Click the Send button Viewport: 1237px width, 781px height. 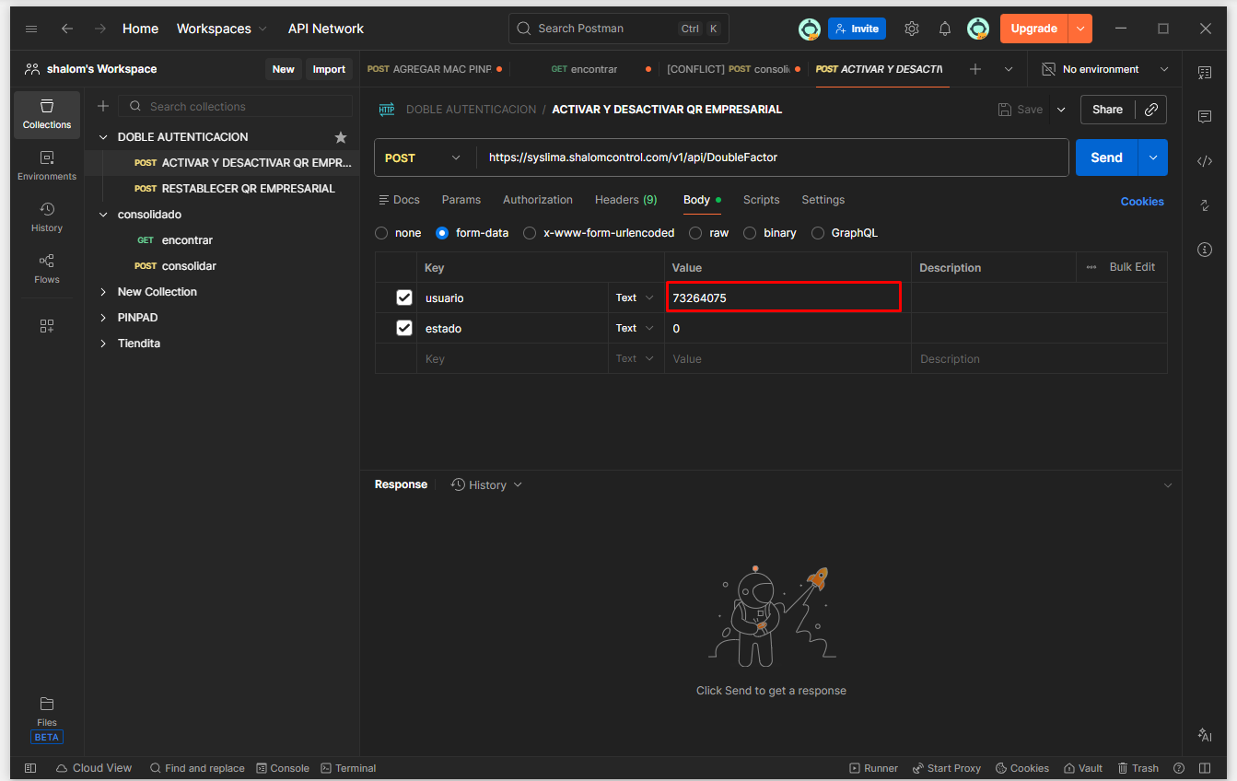pyautogui.click(x=1106, y=157)
